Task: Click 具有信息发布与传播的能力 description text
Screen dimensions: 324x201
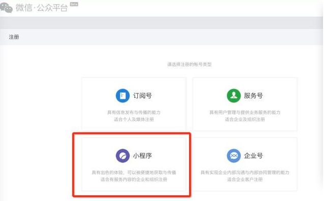Action: 134,112
